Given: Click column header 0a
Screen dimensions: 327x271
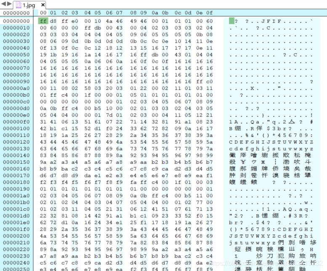Looking at the screenshot, I should [x=155, y=13].
